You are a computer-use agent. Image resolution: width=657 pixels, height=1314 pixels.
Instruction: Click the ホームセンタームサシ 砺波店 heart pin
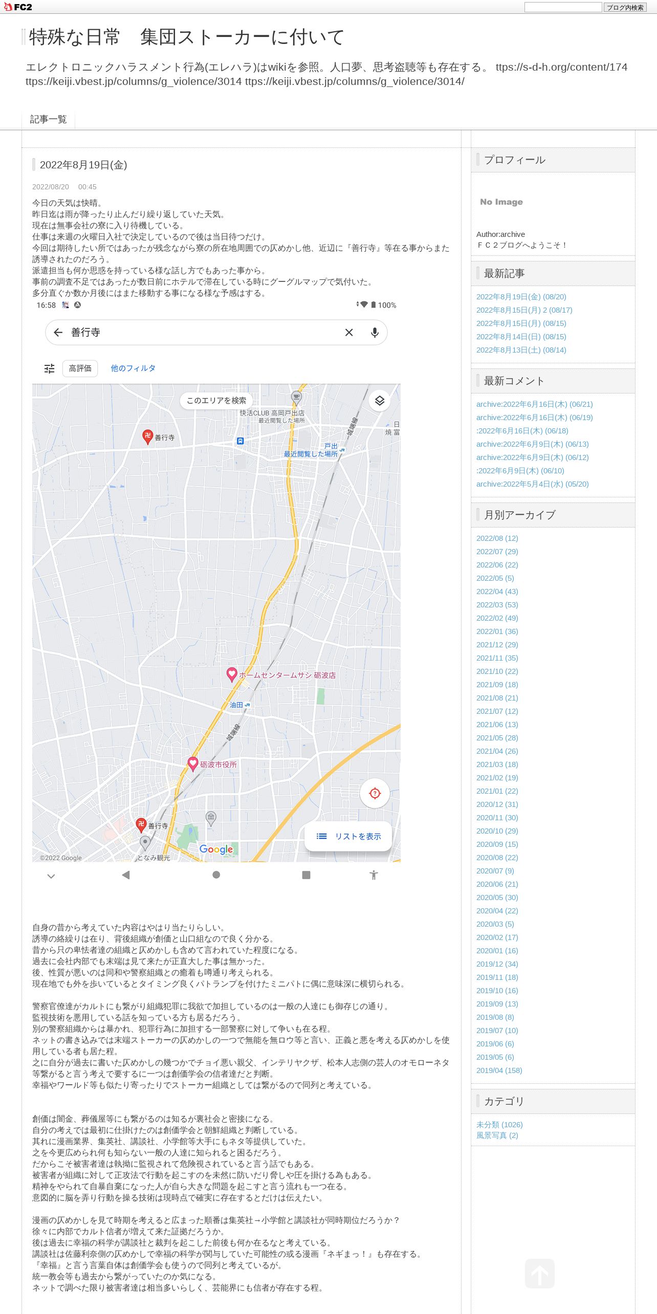point(232,674)
